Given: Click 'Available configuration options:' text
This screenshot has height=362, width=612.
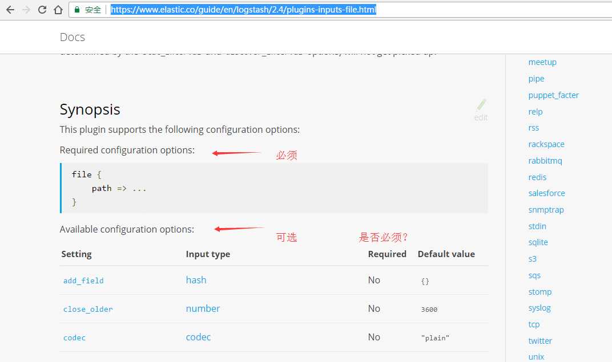Looking at the screenshot, I should (127, 230).
